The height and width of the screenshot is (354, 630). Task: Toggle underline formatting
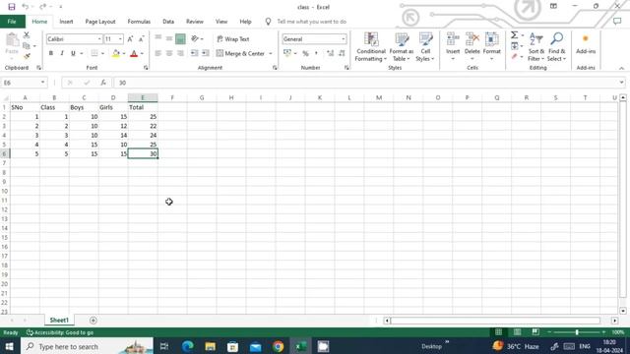73,53
